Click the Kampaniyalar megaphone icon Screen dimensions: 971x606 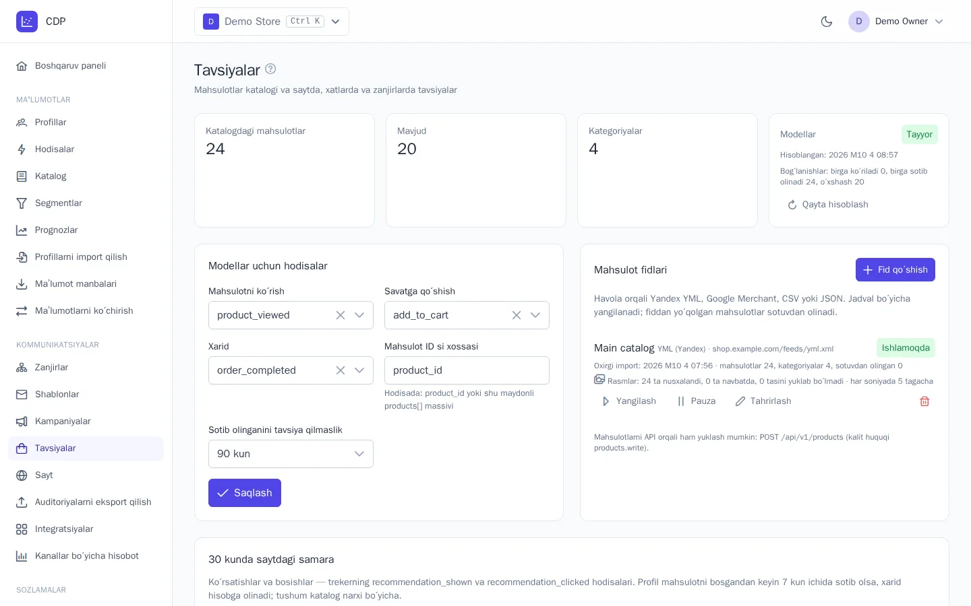(x=22, y=422)
